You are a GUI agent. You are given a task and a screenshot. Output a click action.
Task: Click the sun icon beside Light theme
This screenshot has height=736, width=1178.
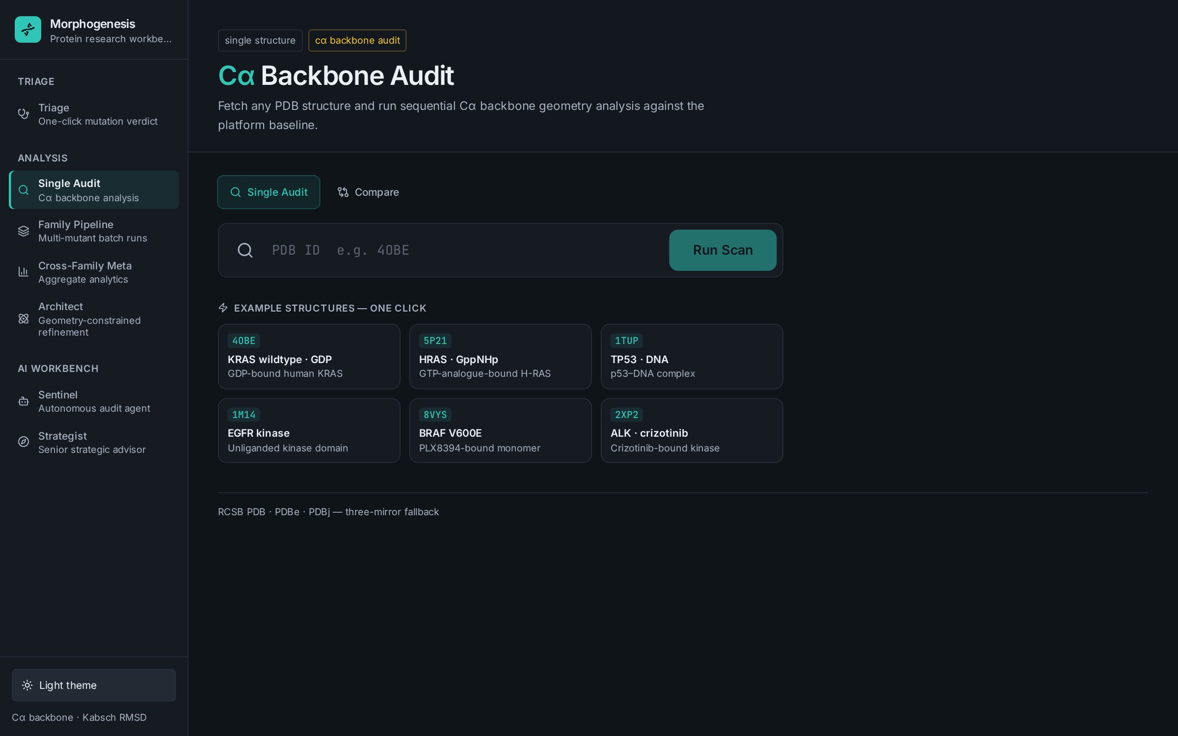tap(27, 685)
